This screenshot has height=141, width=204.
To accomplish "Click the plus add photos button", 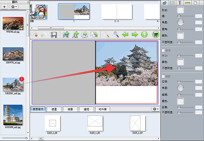I will pos(4,7).
